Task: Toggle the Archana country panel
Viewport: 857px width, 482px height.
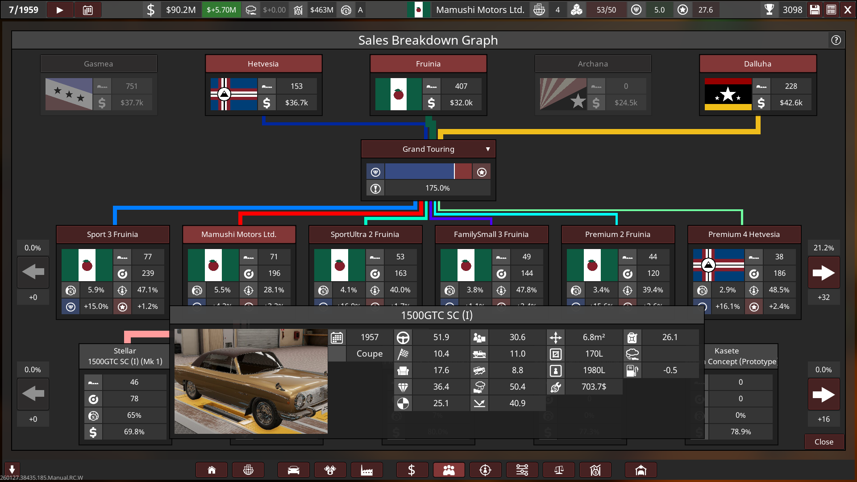Action: pos(593,64)
